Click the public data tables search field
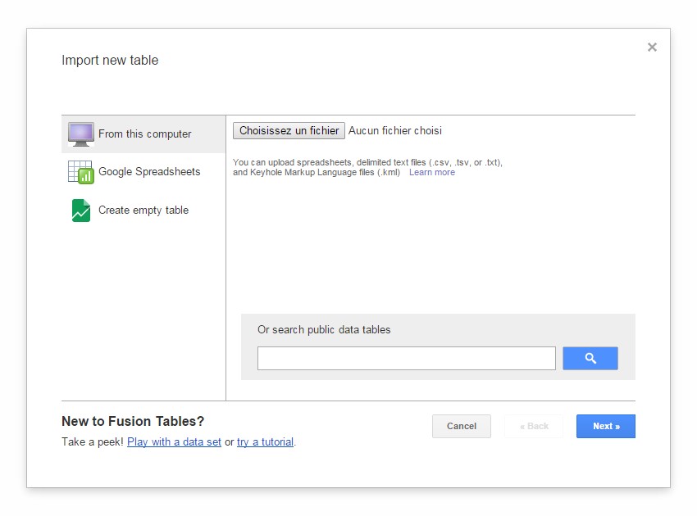 pyautogui.click(x=406, y=359)
